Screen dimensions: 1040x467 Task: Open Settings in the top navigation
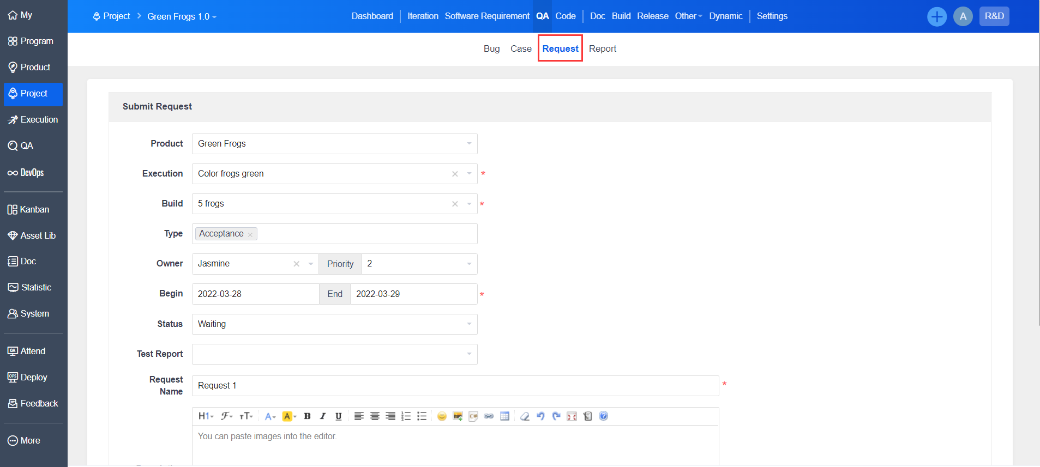(772, 16)
